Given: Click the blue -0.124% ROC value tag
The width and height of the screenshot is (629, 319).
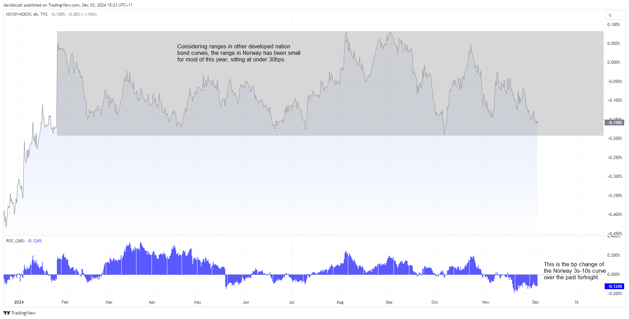Looking at the screenshot, I should 614,286.
